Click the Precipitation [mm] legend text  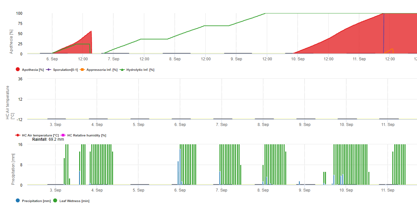point(36,201)
